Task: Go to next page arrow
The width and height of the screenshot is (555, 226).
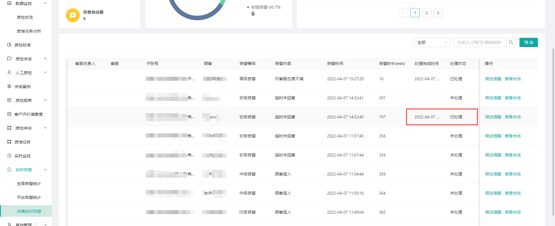Action: click(x=438, y=13)
